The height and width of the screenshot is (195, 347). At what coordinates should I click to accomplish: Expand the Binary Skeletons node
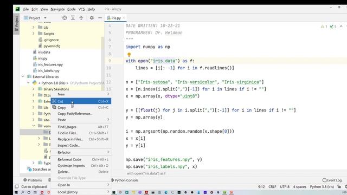34,89
